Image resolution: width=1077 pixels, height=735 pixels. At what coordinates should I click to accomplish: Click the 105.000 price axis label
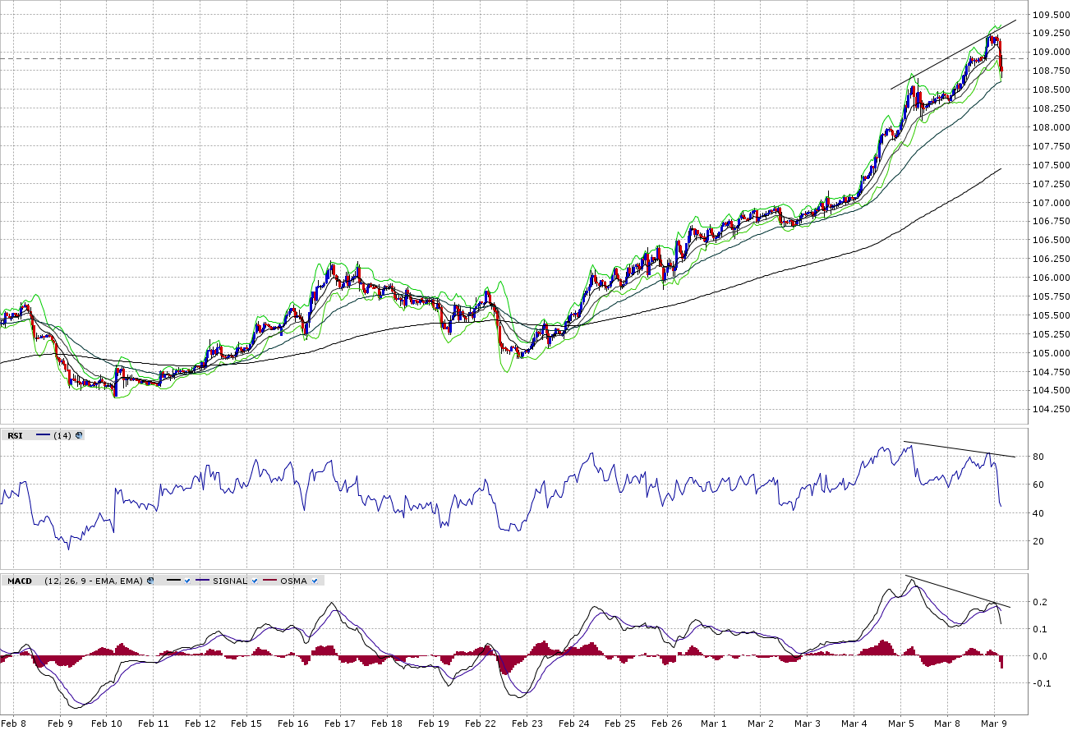[x=1052, y=353]
